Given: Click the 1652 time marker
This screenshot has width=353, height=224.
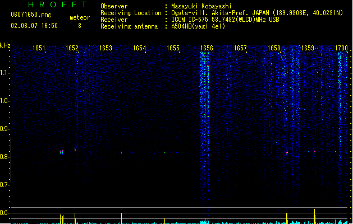Looking at the screenshot, I should [72, 48].
